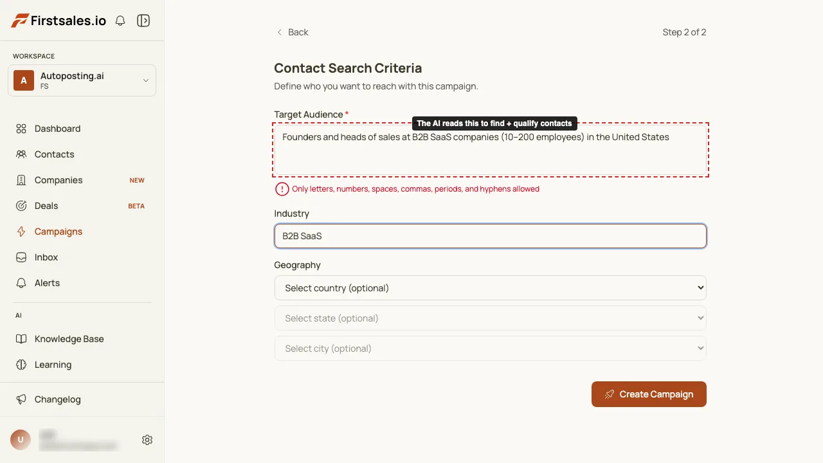Go Back to the previous step
The height and width of the screenshot is (463, 823).
tap(292, 32)
